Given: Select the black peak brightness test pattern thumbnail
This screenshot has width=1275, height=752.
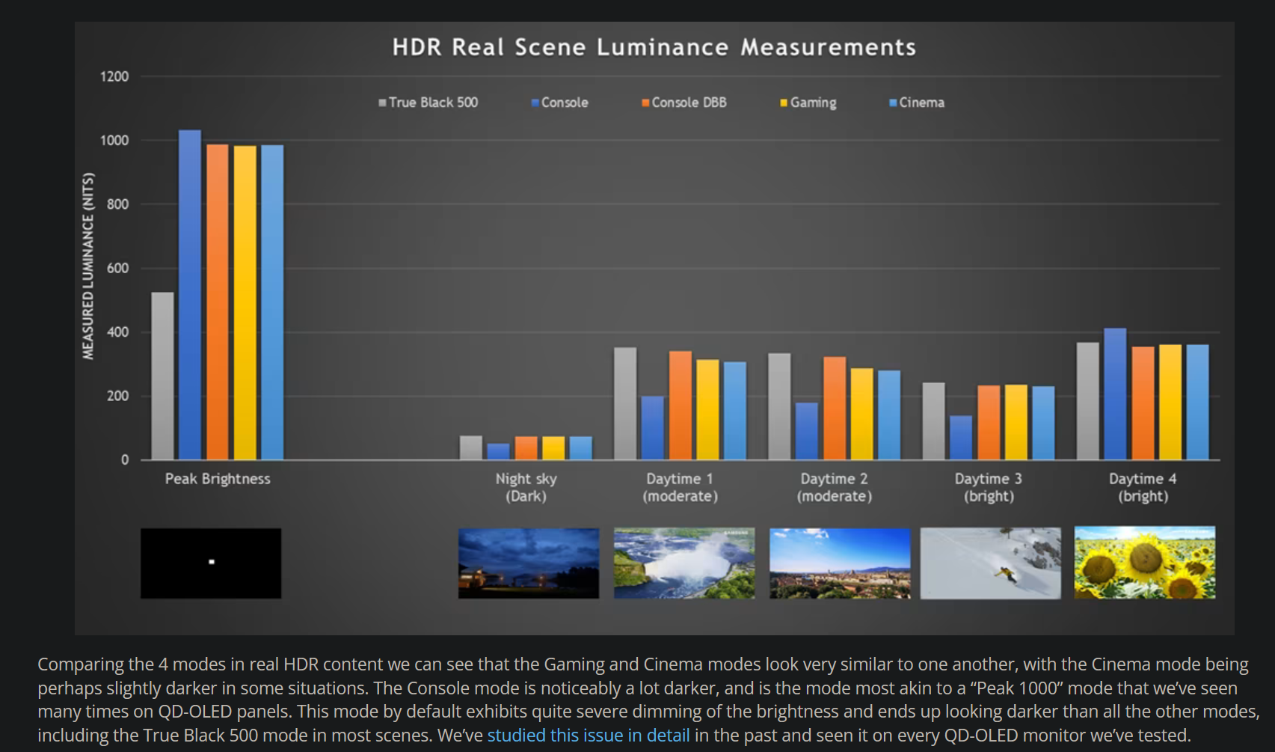Looking at the screenshot, I should (211, 563).
